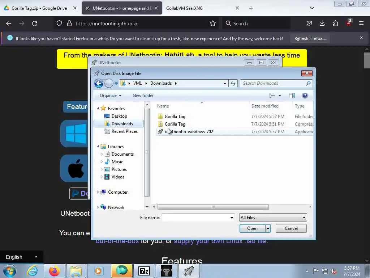Select Desktop in Favorites
The image size is (370, 278).
(x=119, y=116)
